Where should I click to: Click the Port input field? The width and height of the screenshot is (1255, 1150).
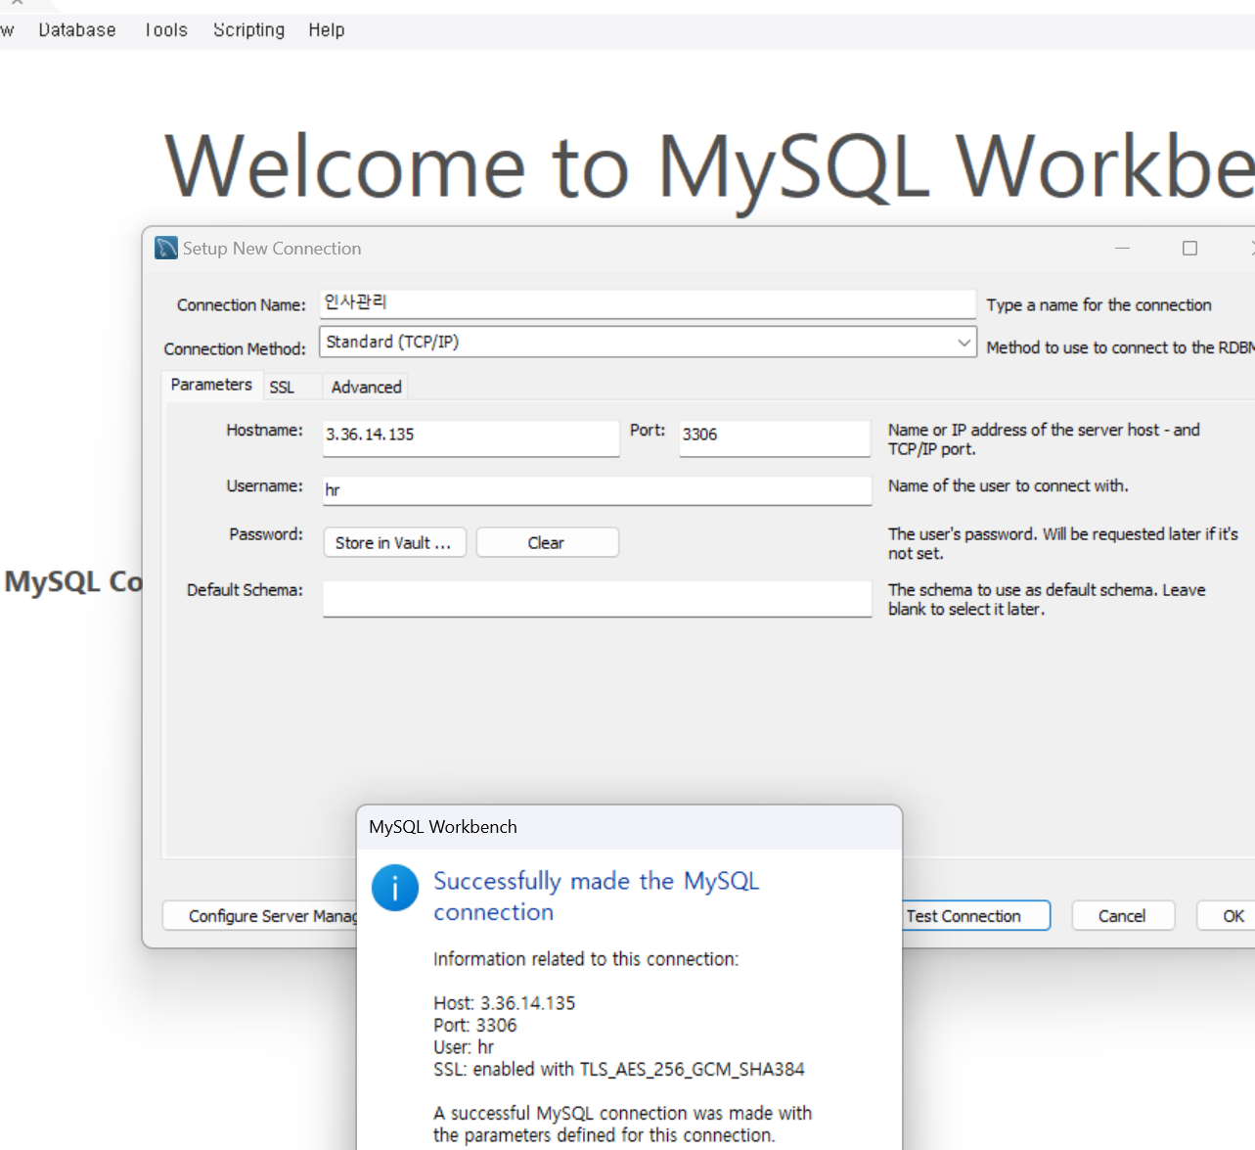[x=775, y=437]
